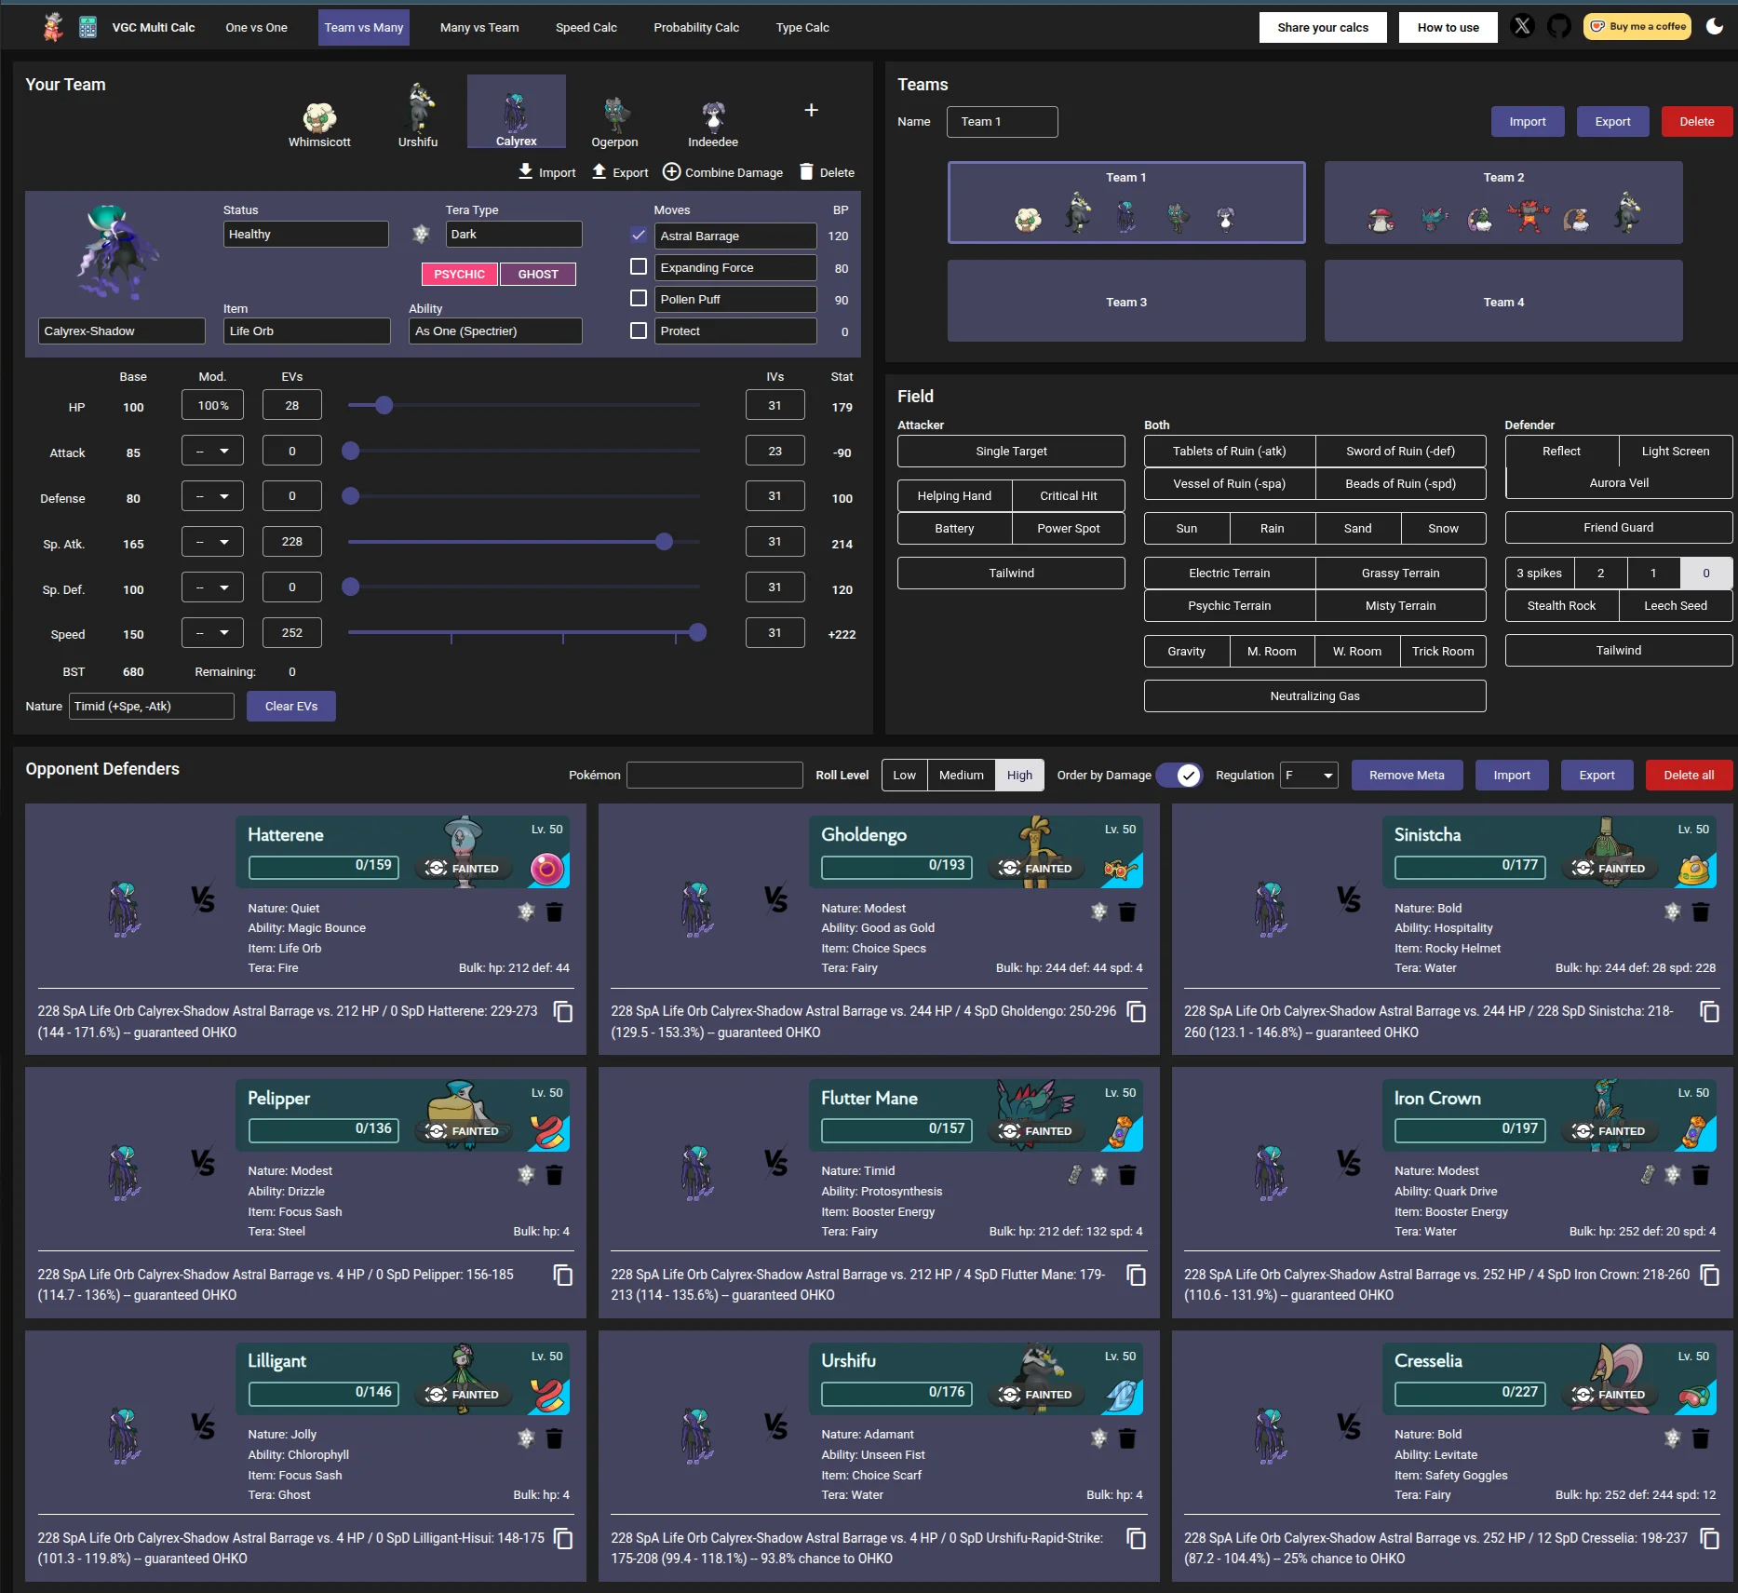Open the Attack stat modifier dropdown
The height and width of the screenshot is (1593, 1738).
212,451
